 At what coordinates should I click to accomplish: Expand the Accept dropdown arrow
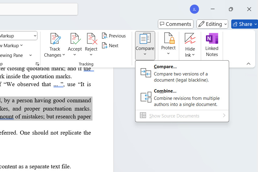(75, 55)
